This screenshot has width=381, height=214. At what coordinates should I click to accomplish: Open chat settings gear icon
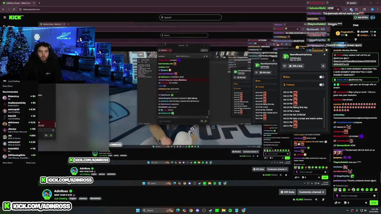click(366, 203)
